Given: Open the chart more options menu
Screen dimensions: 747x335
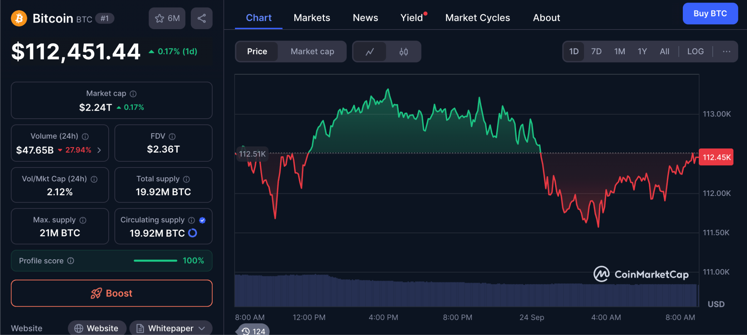Looking at the screenshot, I should point(726,52).
